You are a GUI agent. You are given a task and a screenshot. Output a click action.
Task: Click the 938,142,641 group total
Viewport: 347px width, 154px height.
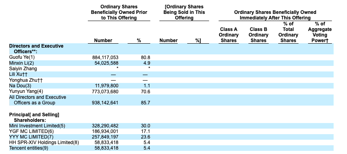(x=105, y=103)
